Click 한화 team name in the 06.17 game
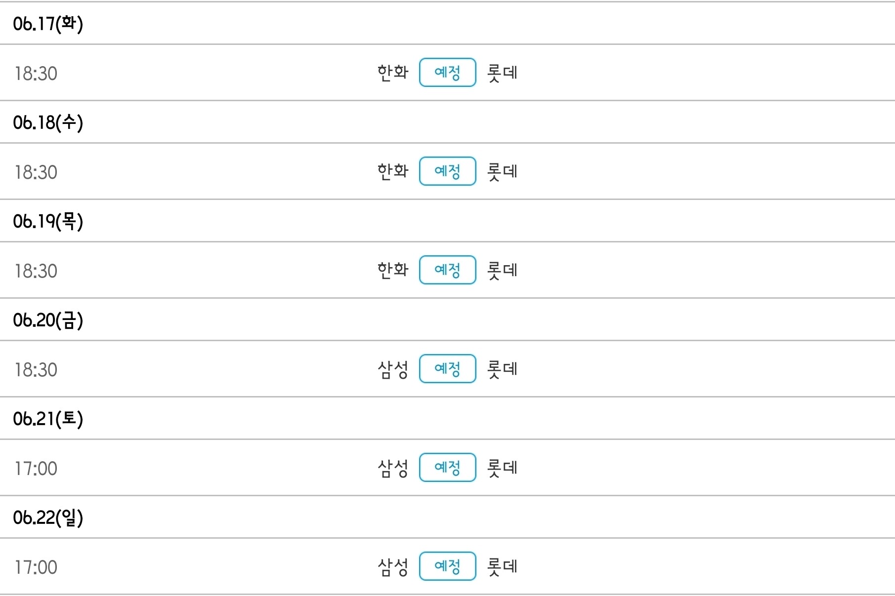 (x=393, y=73)
